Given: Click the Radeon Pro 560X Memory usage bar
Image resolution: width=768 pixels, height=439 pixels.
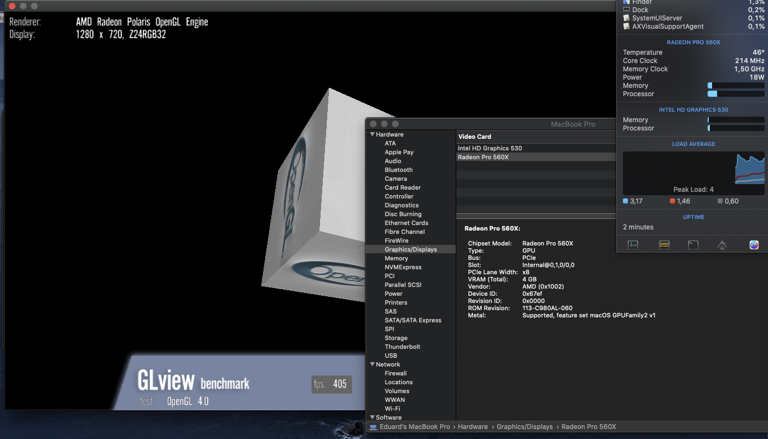Looking at the screenshot, I should (736, 86).
